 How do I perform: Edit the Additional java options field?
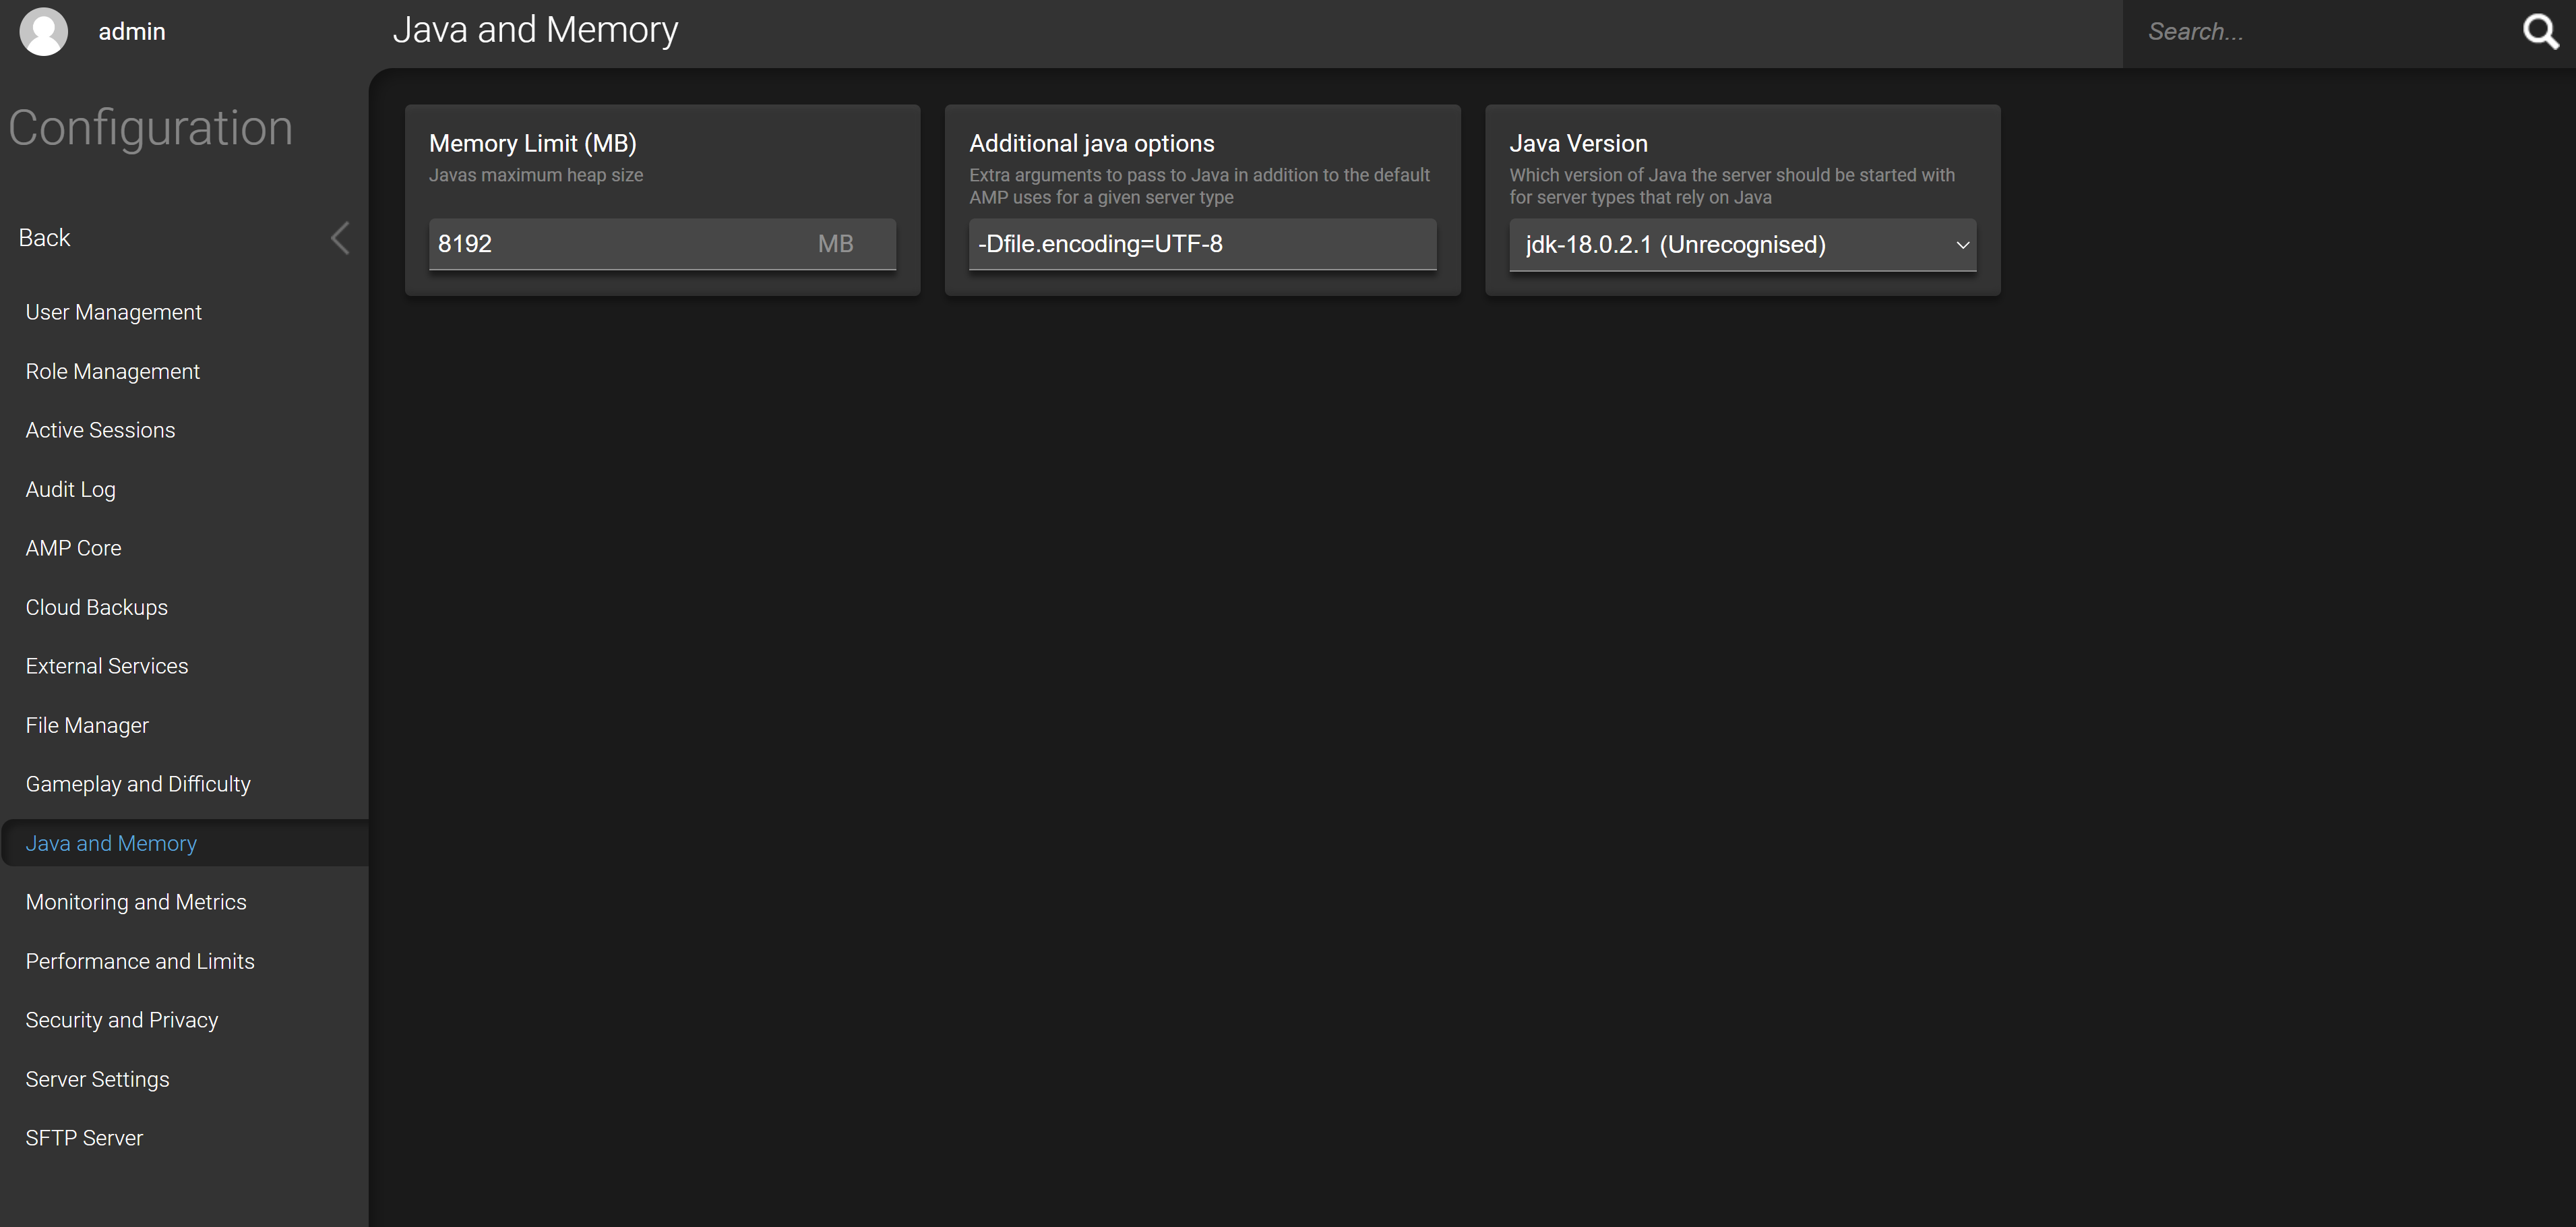click(x=1202, y=244)
